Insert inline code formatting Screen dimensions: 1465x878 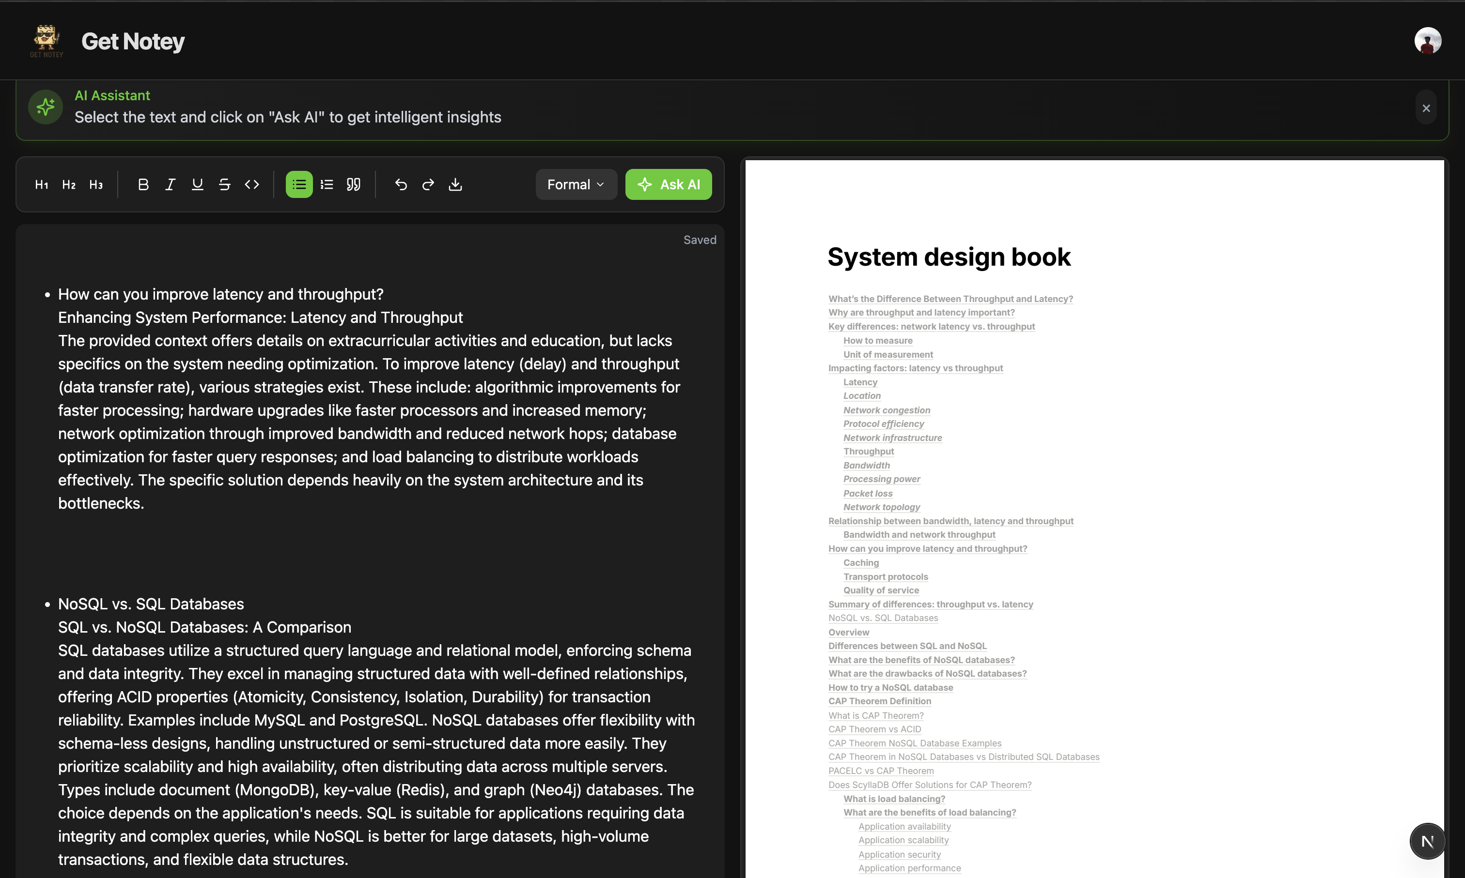(251, 184)
